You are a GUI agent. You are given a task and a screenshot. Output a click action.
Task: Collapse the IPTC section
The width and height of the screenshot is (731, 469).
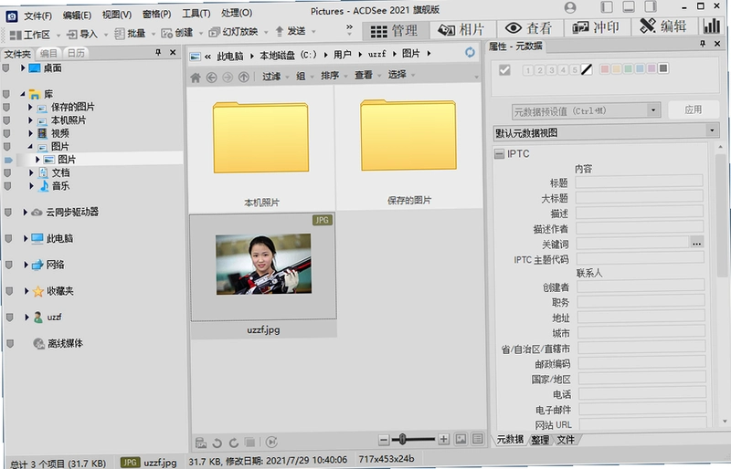(499, 153)
